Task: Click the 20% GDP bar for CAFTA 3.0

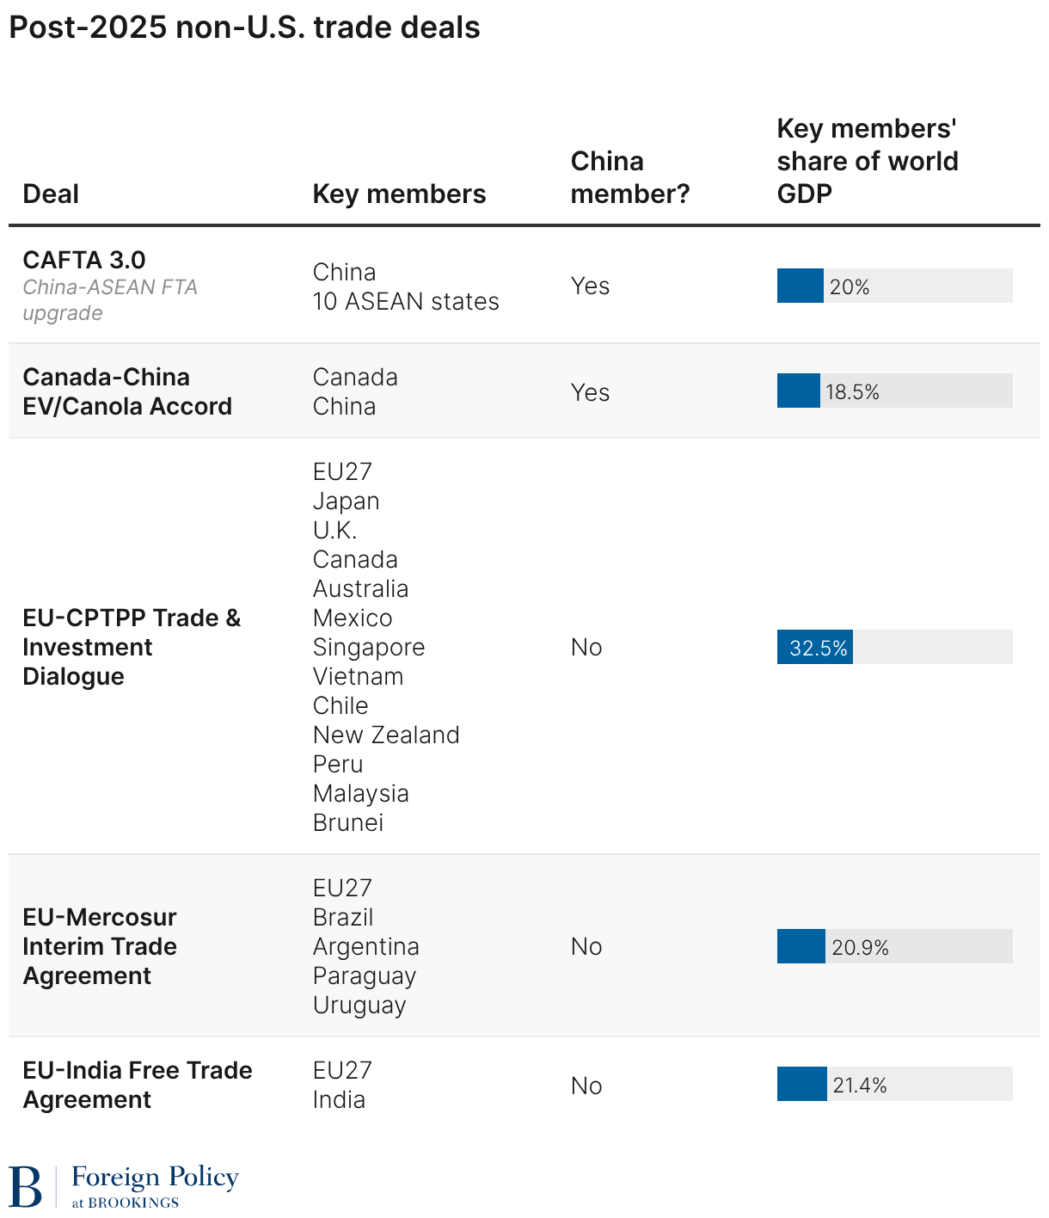Action: pos(894,286)
